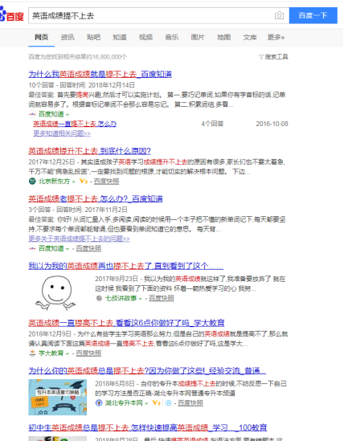Open 百度快照 for the 七叔讲故事 result
Screen dimensions: 344x441
(162, 298)
